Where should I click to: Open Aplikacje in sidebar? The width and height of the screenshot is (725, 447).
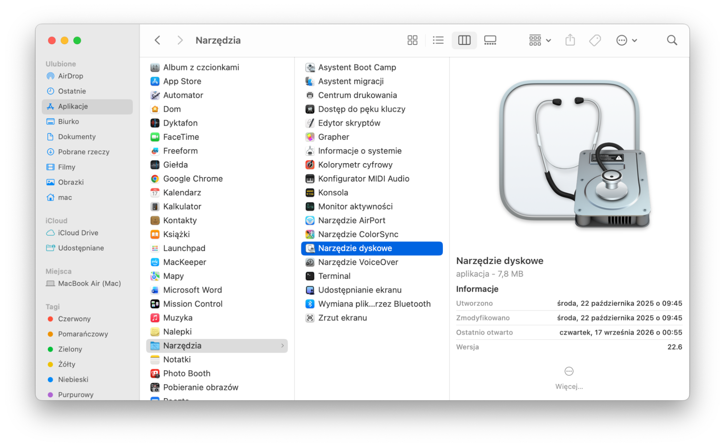(x=87, y=107)
